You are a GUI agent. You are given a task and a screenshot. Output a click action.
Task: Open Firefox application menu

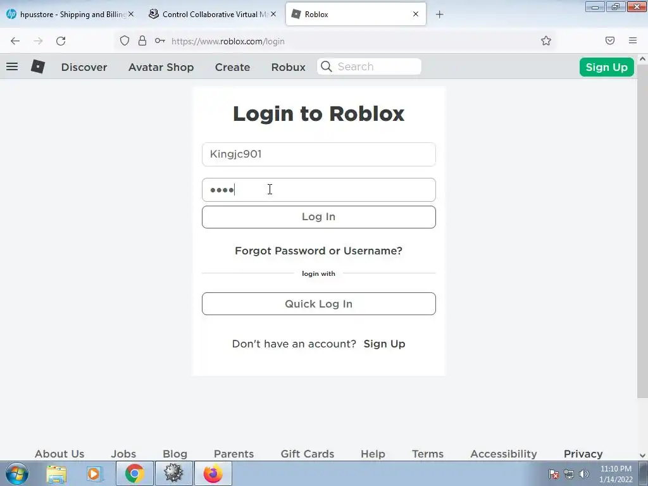pos(633,40)
